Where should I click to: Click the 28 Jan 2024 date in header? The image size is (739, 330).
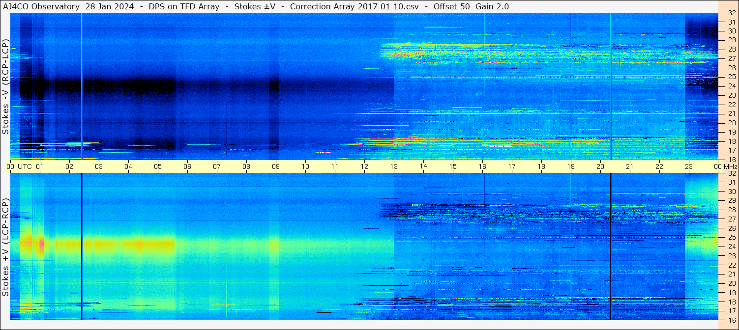click(108, 6)
